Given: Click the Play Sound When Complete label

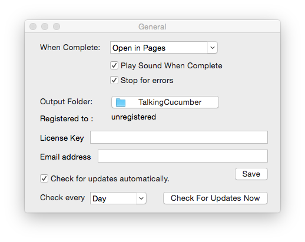Looking at the screenshot, I should click(x=171, y=65).
